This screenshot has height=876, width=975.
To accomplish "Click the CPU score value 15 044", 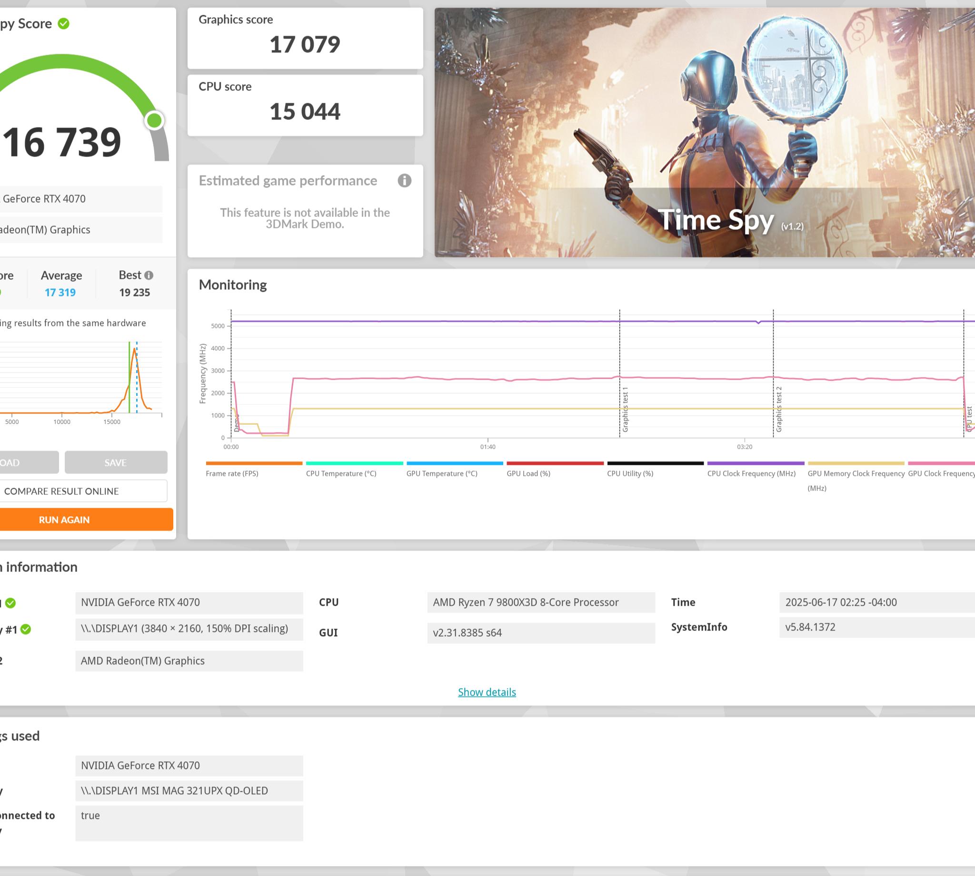I will pos(305,112).
